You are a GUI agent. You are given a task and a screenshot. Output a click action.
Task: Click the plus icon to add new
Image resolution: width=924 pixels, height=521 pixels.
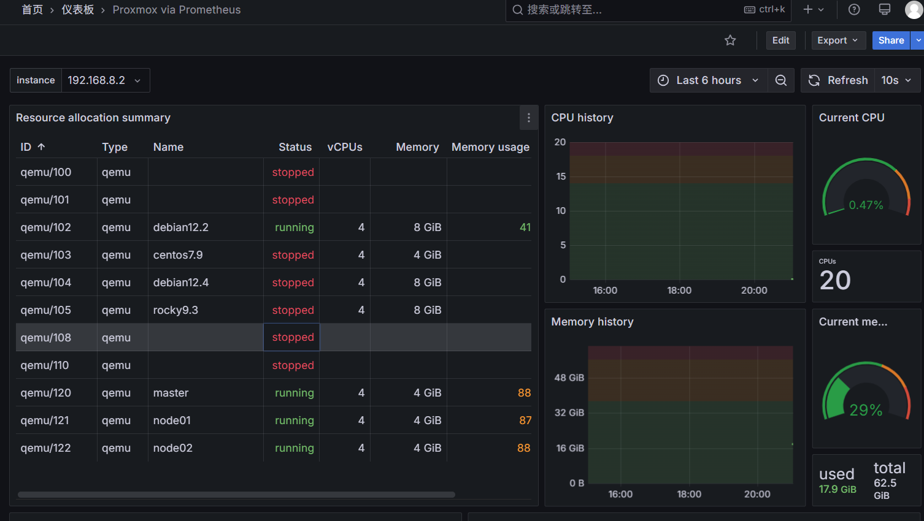pos(814,9)
